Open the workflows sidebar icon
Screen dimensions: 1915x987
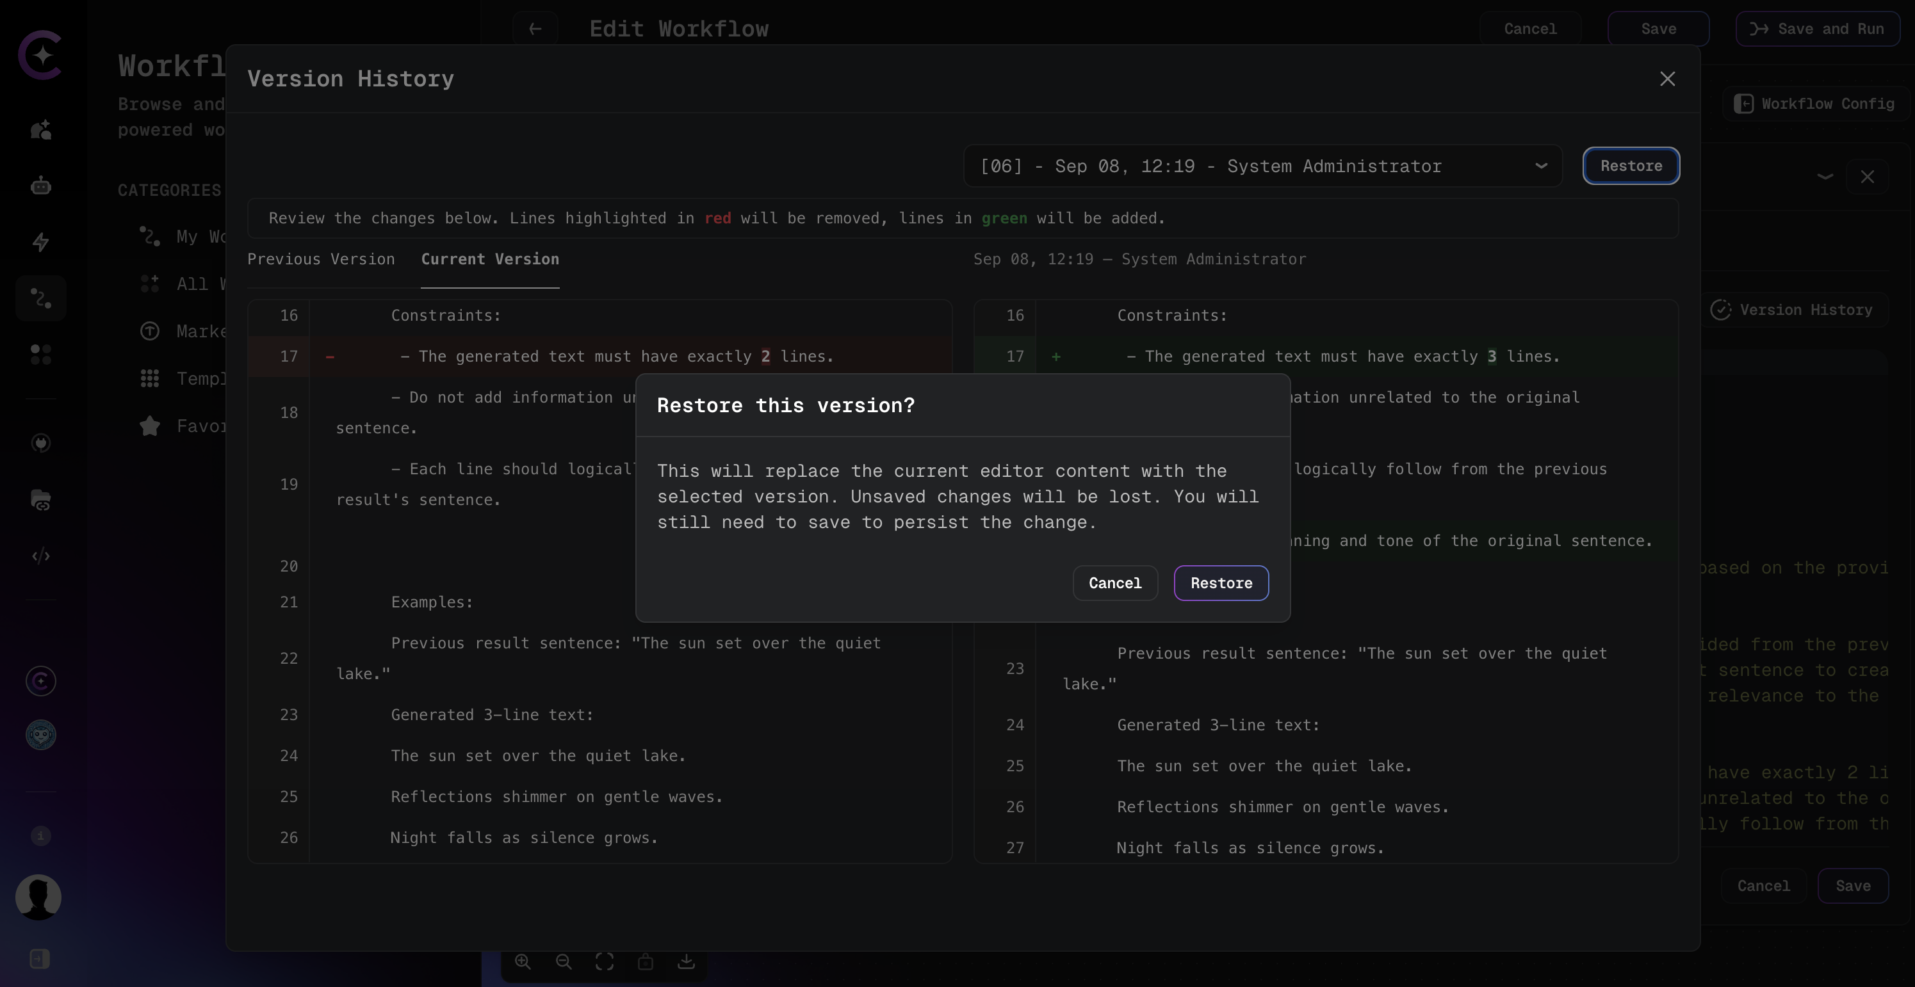(41, 298)
